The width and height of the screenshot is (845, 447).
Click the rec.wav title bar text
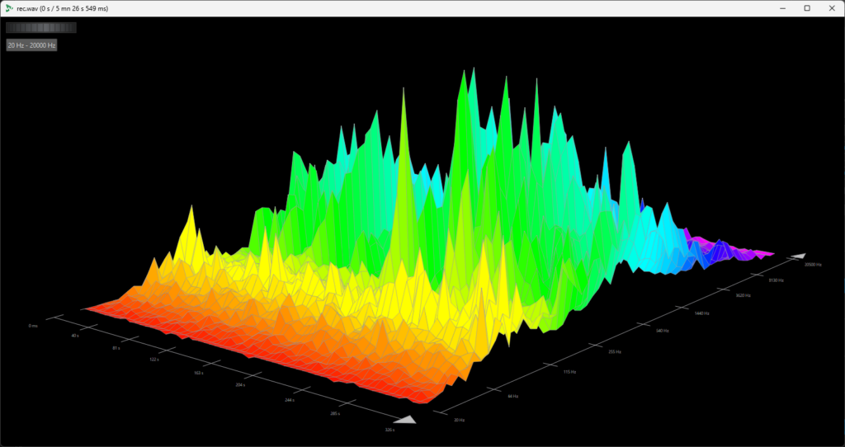(62, 8)
